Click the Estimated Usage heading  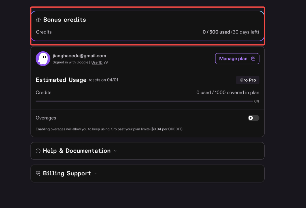click(x=61, y=80)
